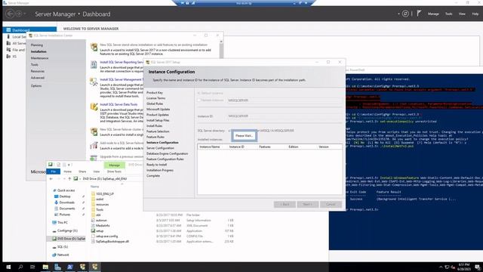
Task: Select the Default instance radio button
Action: [199, 93]
